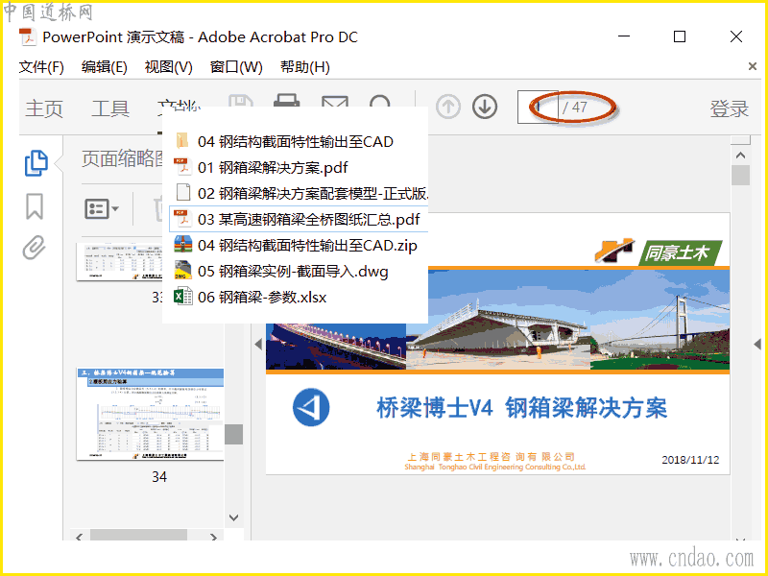Click PDF icon of 03 图纸汇总 file
This screenshot has height=576, width=768.
coord(183,219)
